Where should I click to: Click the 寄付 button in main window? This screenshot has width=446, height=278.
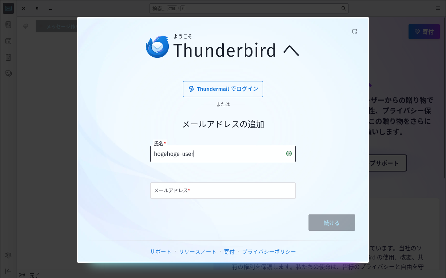[x=424, y=32]
